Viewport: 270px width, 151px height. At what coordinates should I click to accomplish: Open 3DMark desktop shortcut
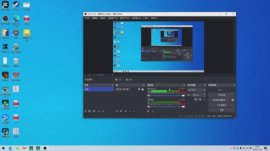pos(5,77)
